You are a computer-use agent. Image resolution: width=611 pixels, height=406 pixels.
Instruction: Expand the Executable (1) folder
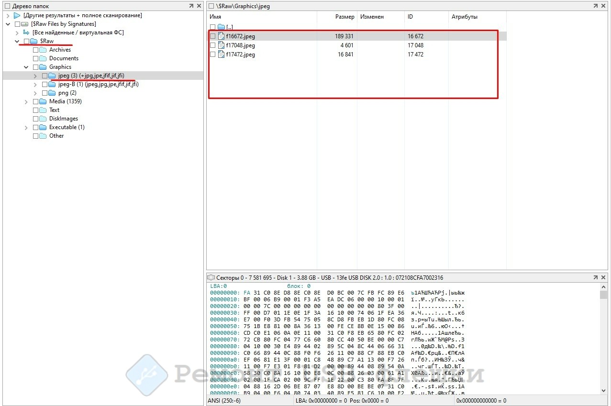pyautogui.click(x=26, y=127)
